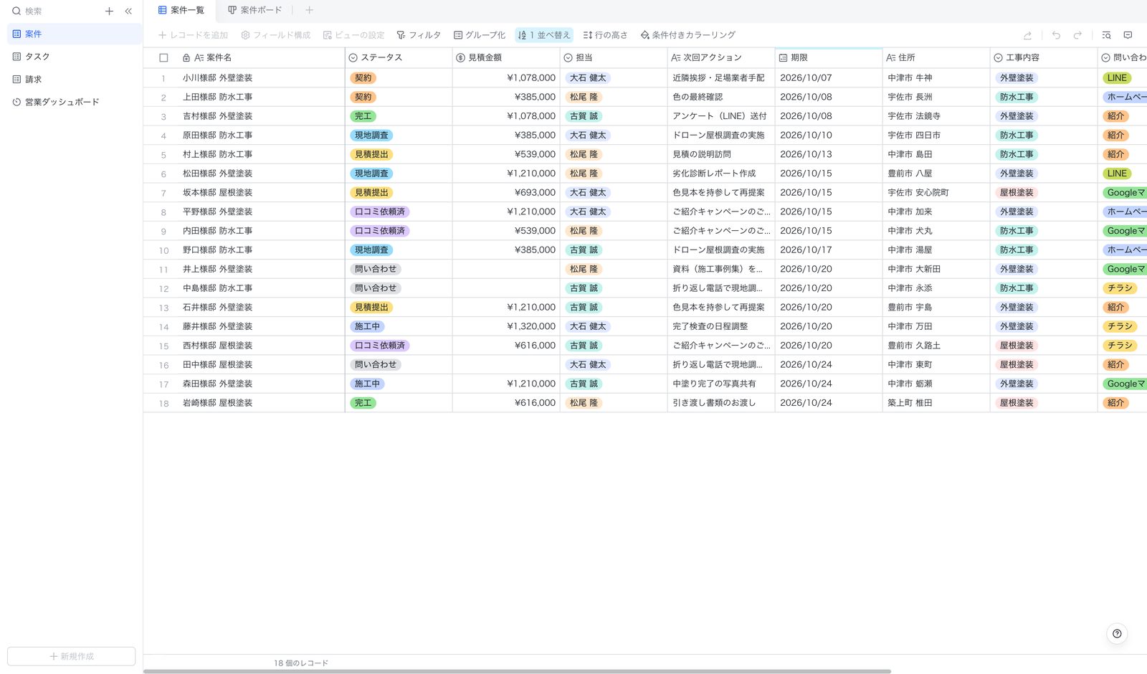Open 1 並べ替え sort settings

[543, 35]
